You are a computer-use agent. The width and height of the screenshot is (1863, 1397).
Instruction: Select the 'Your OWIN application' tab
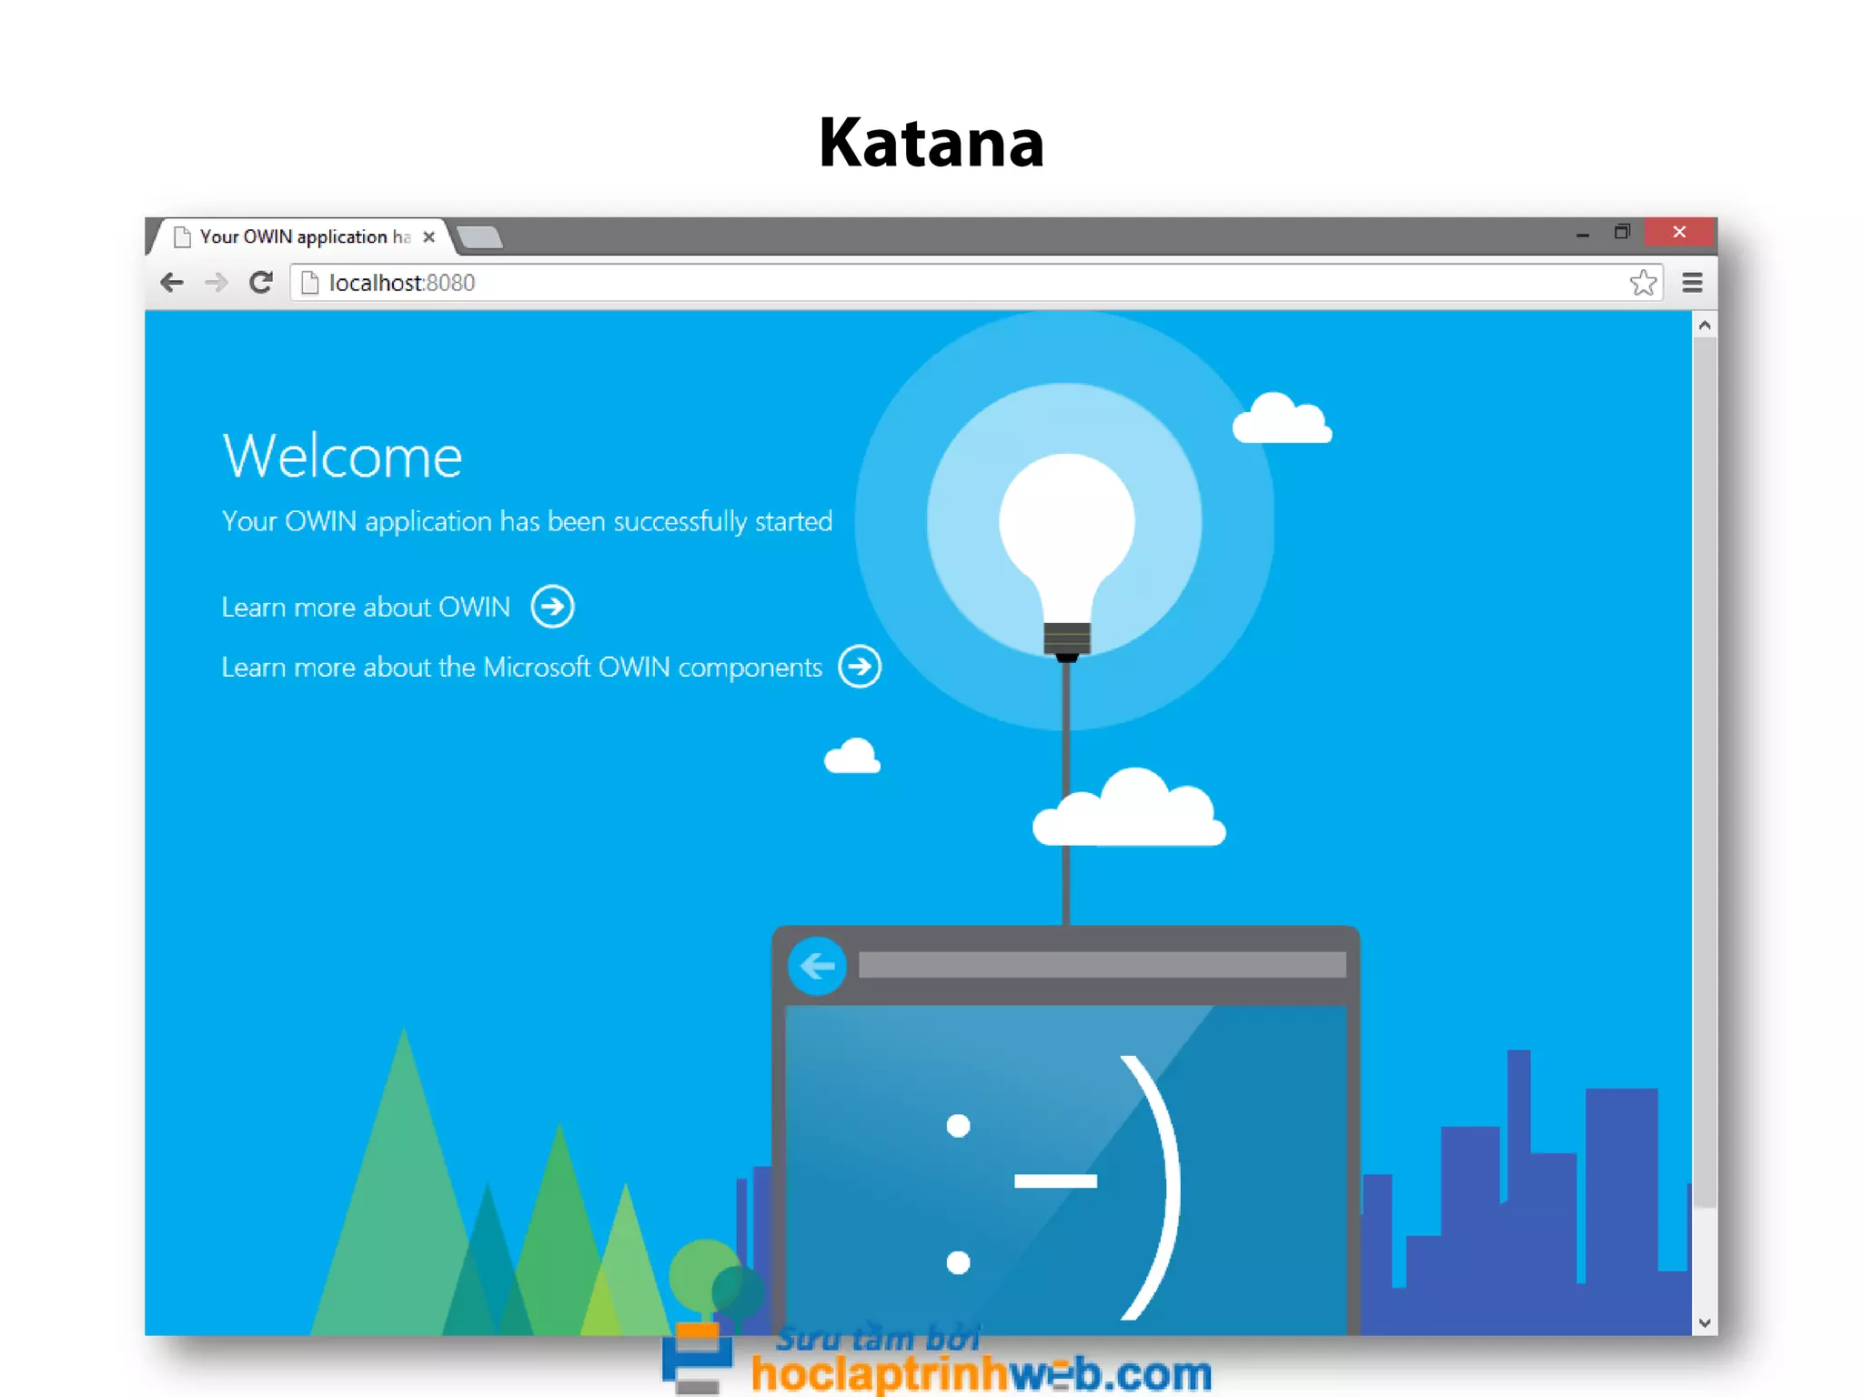(296, 236)
